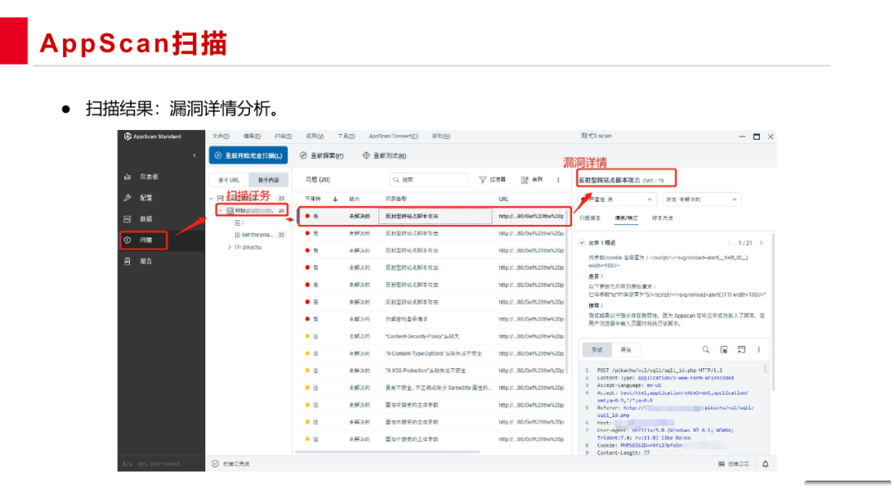Click the notification bell in status bar

pos(765,464)
